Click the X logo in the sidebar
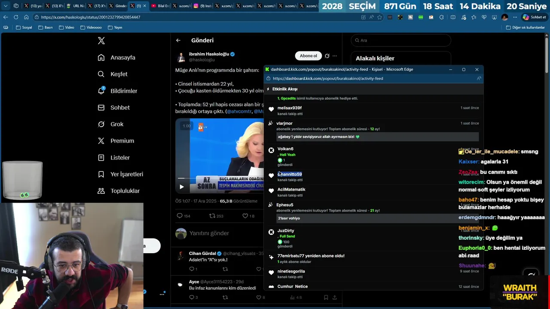This screenshot has height=309, width=550. pos(101,41)
